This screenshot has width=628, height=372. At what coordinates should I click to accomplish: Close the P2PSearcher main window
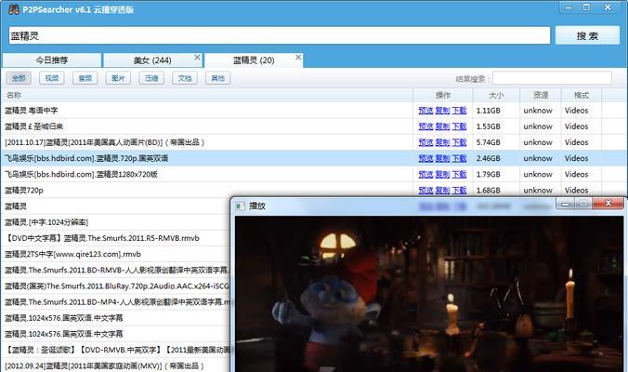[x=608, y=7]
